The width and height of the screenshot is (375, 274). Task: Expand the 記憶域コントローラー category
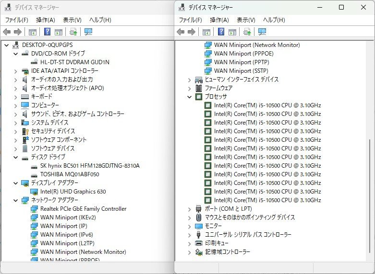click(190, 252)
